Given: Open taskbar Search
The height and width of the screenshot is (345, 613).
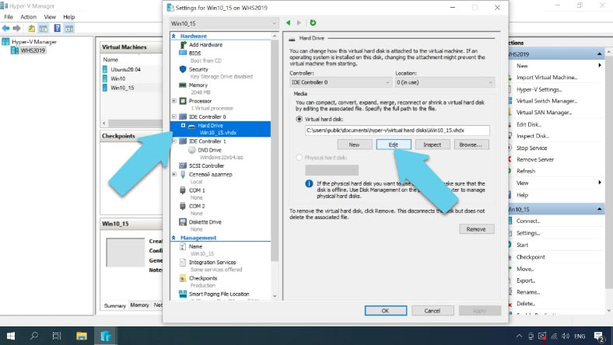Looking at the screenshot, I should (34, 336).
